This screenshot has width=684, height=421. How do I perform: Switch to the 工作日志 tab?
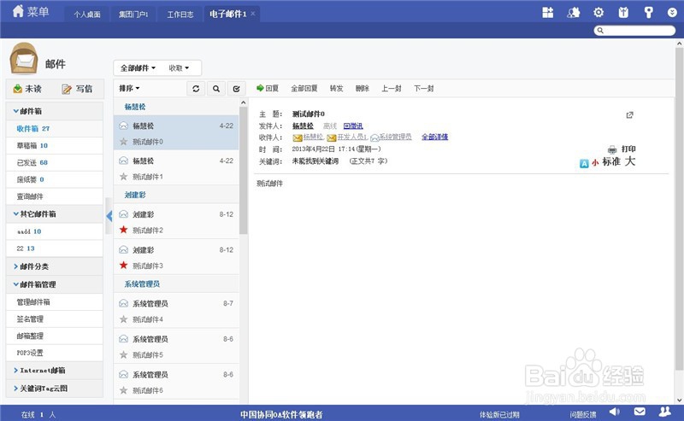180,15
